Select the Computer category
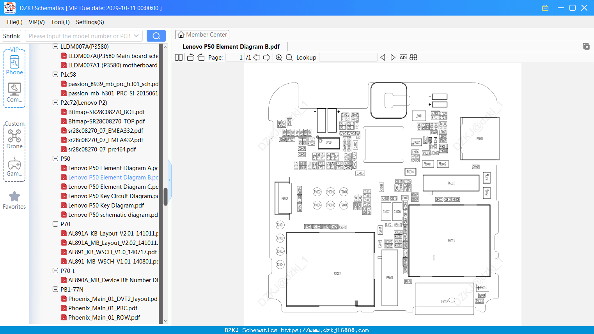The image size is (594, 334). pyautogui.click(x=14, y=93)
